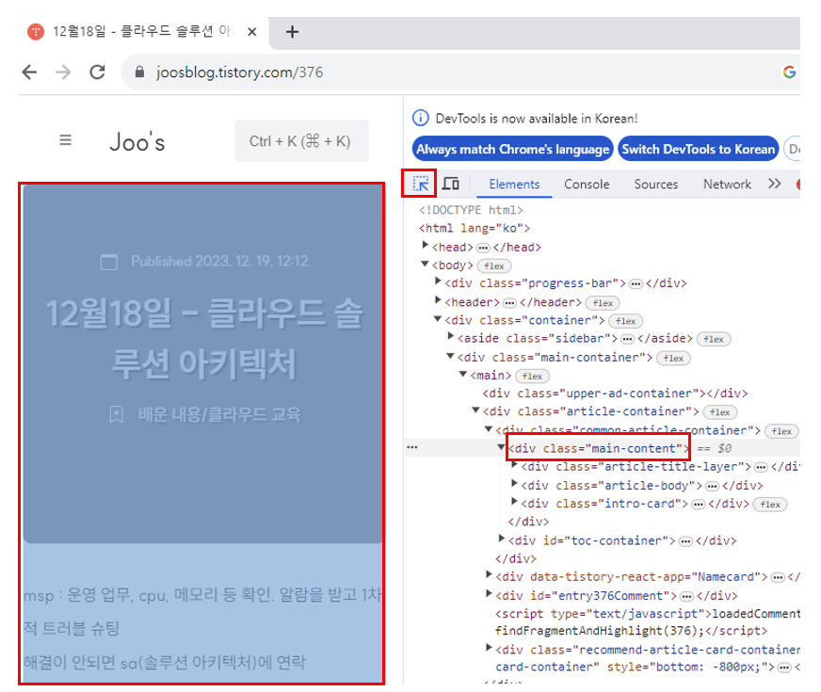Click the lock icon in the address bar
Viewport: 821px width, 692px height.
tap(139, 72)
